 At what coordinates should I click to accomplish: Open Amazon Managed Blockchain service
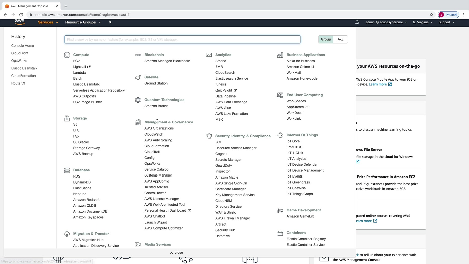click(x=167, y=61)
